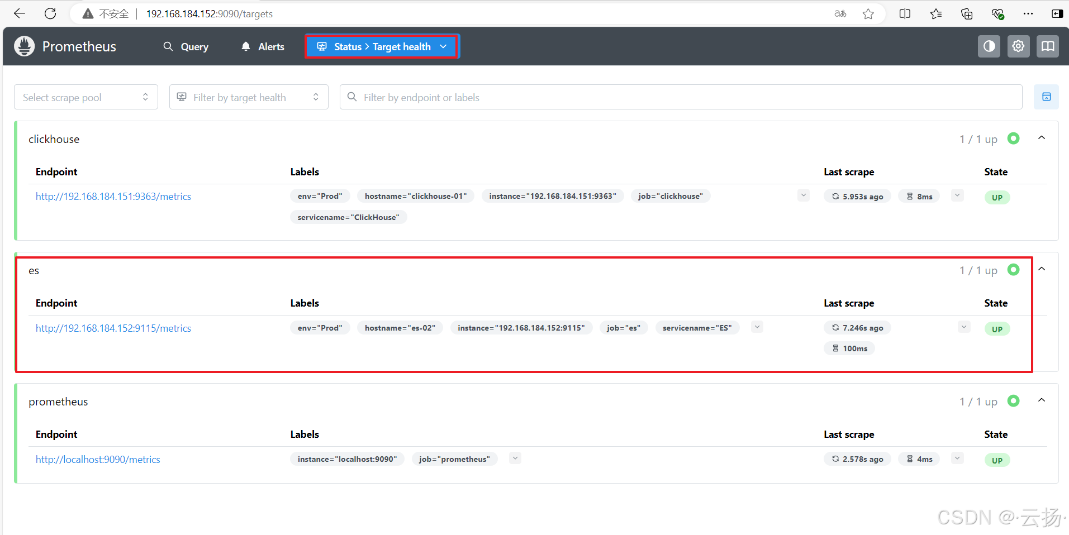Open Prometheus settings gear

pos(1019,46)
